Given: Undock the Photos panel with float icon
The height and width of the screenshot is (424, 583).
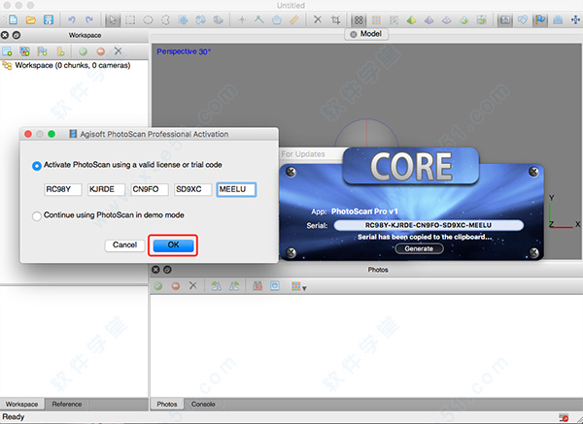Looking at the screenshot, I should coord(168,270).
